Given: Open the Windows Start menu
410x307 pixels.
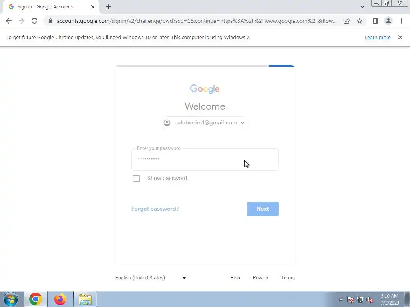Looking at the screenshot, I should tap(11, 299).
